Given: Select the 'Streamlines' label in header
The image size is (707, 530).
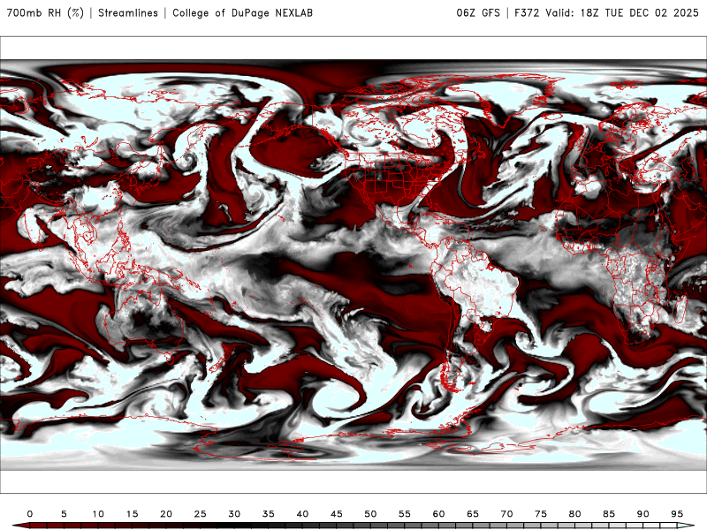Looking at the screenshot, I should (128, 13).
